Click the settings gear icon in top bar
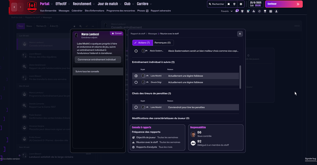317x165 pixels. tap(241, 4)
